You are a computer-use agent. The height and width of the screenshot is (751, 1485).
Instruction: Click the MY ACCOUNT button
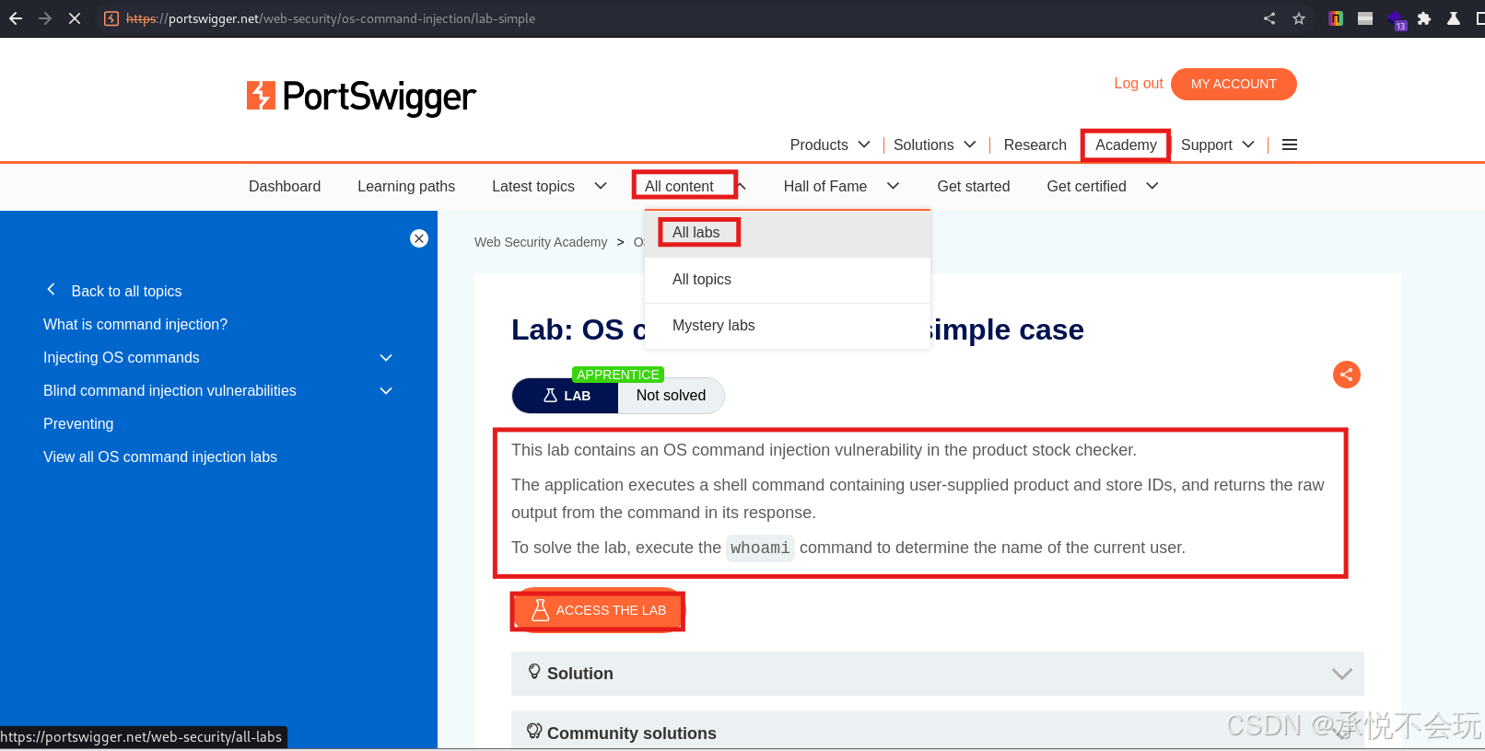(1234, 84)
